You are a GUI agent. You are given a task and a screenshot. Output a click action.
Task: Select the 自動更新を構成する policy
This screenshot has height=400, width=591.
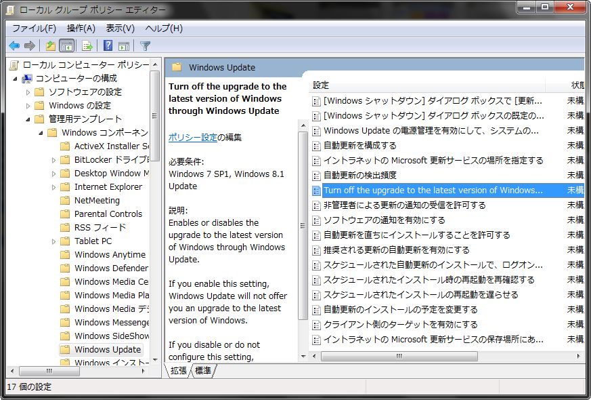coord(360,146)
